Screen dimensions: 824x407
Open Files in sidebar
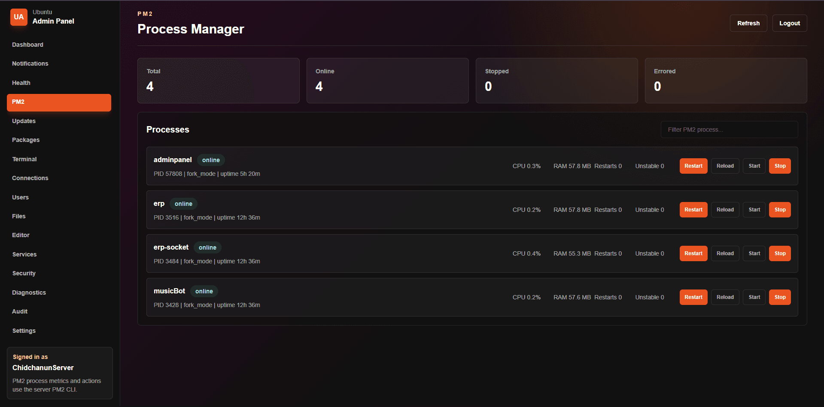(19, 216)
